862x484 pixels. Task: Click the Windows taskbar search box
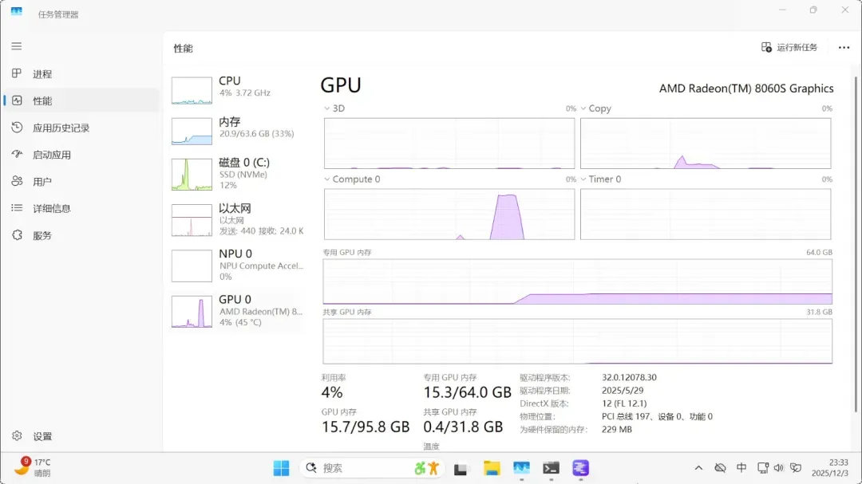click(359, 468)
